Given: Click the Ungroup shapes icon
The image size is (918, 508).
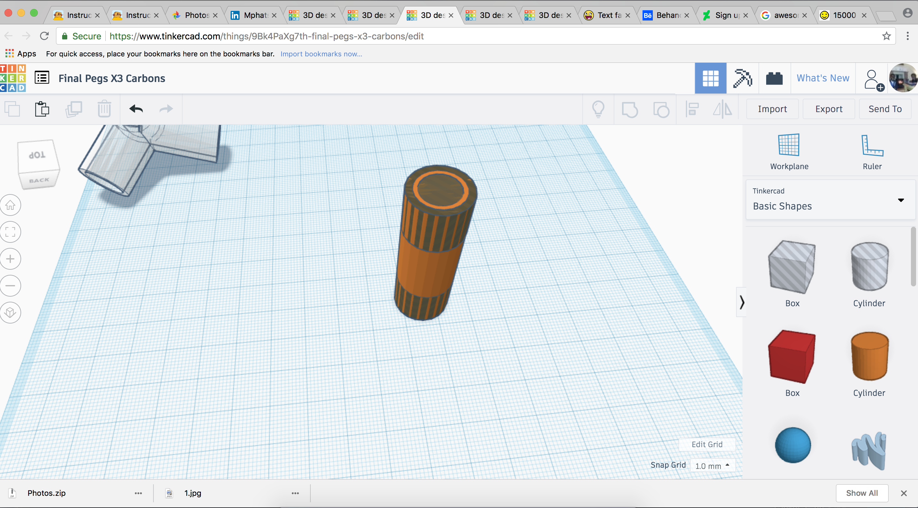Looking at the screenshot, I should point(661,109).
